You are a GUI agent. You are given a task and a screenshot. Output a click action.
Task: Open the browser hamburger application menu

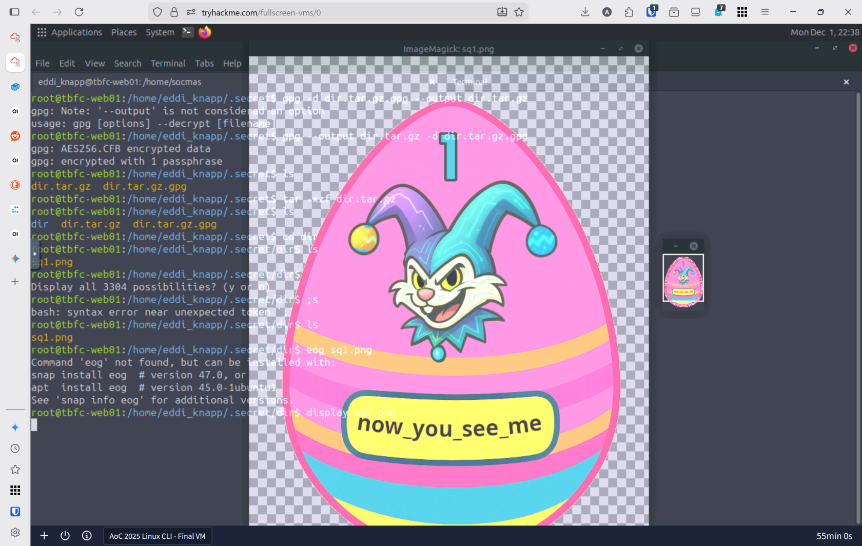tap(765, 12)
